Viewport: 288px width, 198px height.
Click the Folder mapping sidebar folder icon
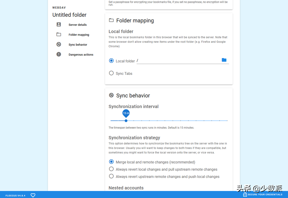59,34
